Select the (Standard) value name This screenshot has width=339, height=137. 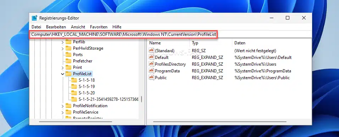[165, 51]
